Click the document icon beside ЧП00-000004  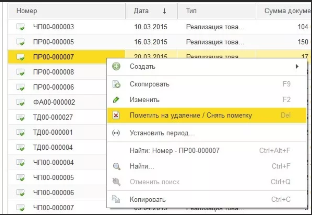(x=20, y=162)
